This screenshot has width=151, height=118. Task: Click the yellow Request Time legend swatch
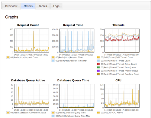pyautogui.click(x=53, y=57)
